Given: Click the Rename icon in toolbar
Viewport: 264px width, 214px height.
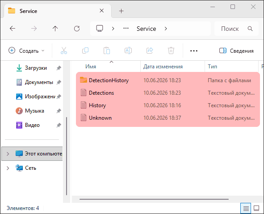Looking at the screenshot, I should 128,50.
